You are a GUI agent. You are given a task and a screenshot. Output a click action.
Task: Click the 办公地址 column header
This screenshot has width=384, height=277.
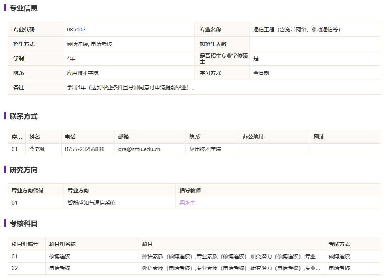pyautogui.click(x=253, y=137)
